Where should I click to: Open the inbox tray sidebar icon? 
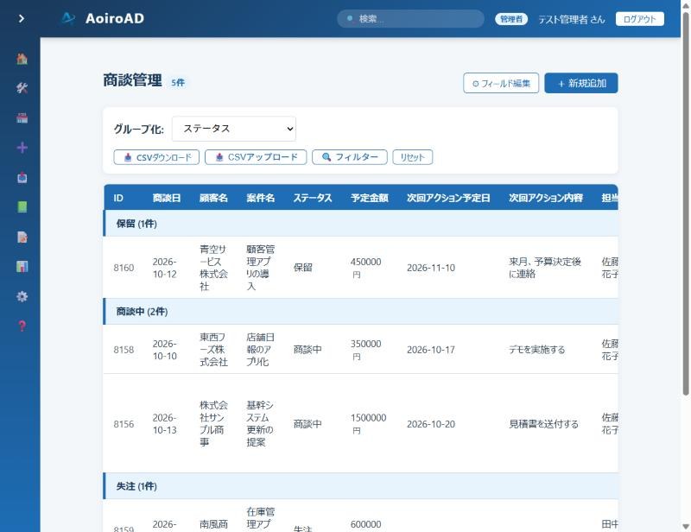click(22, 178)
